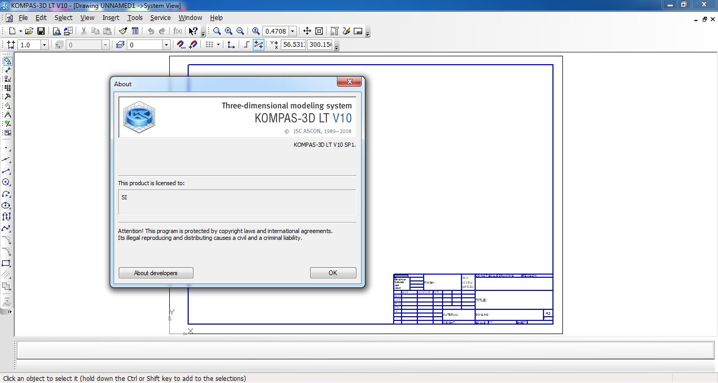Open the Service menu

pyautogui.click(x=160, y=18)
